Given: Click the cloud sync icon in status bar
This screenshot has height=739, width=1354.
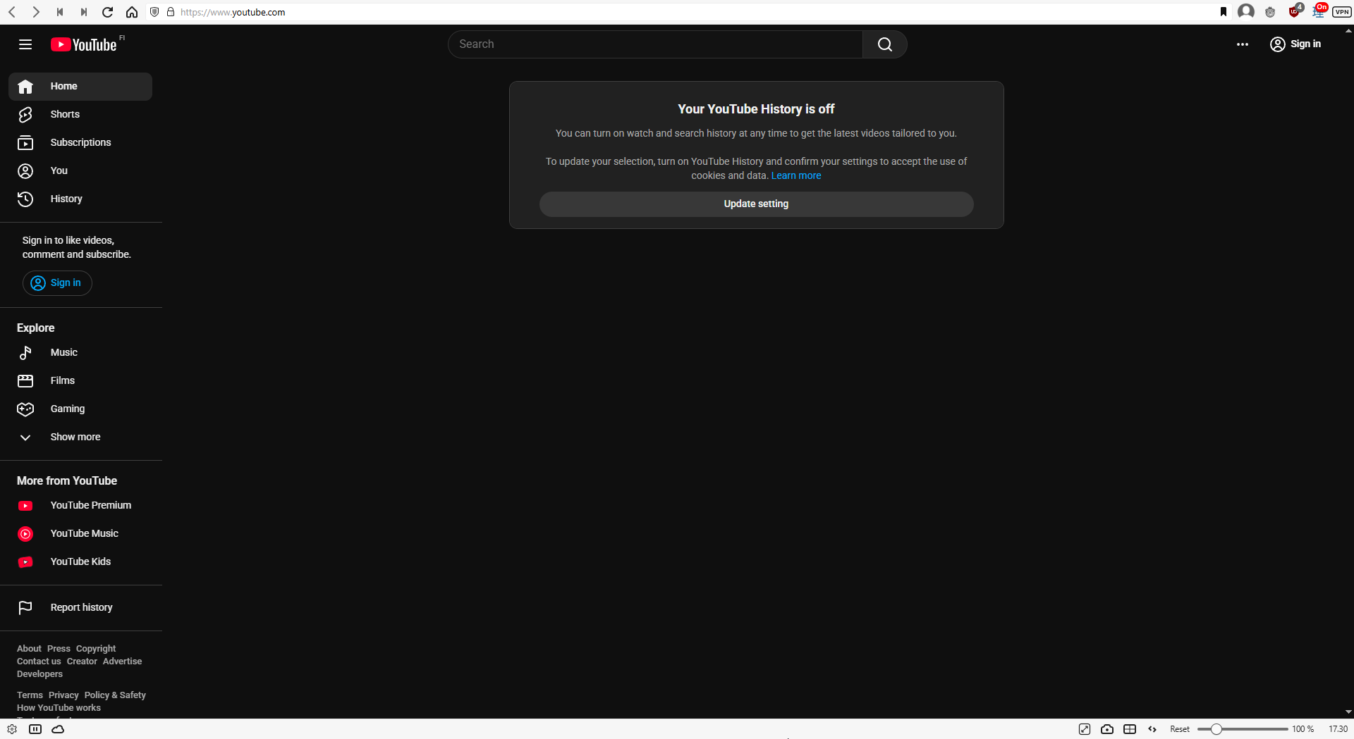Looking at the screenshot, I should pyautogui.click(x=59, y=729).
